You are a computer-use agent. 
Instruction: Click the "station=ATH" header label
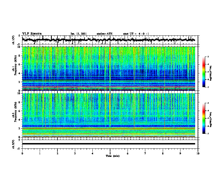[104, 34]
